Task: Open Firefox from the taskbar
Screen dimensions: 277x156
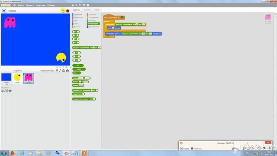Action: click(x=13, y=153)
